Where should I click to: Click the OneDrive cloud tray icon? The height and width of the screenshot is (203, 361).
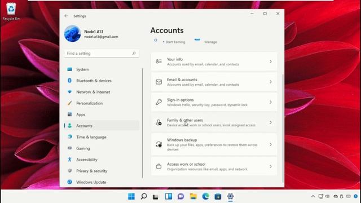point(336,196)
